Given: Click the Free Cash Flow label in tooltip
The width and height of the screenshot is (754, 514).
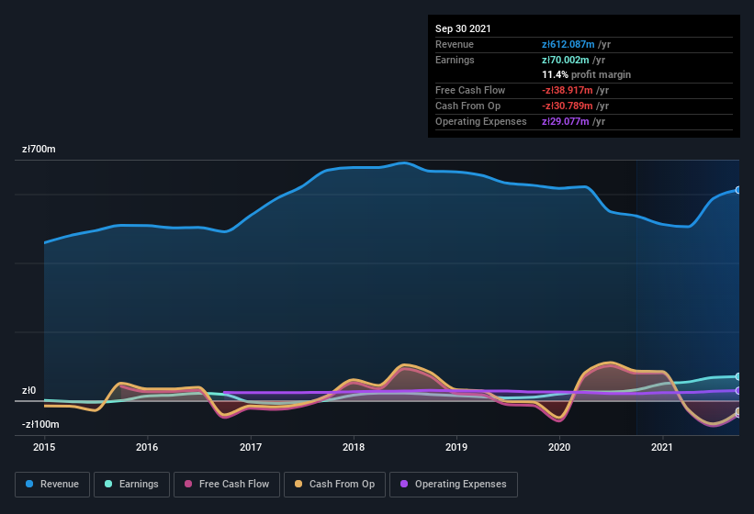Looking at the screenshot, I should tap(470, 90).
